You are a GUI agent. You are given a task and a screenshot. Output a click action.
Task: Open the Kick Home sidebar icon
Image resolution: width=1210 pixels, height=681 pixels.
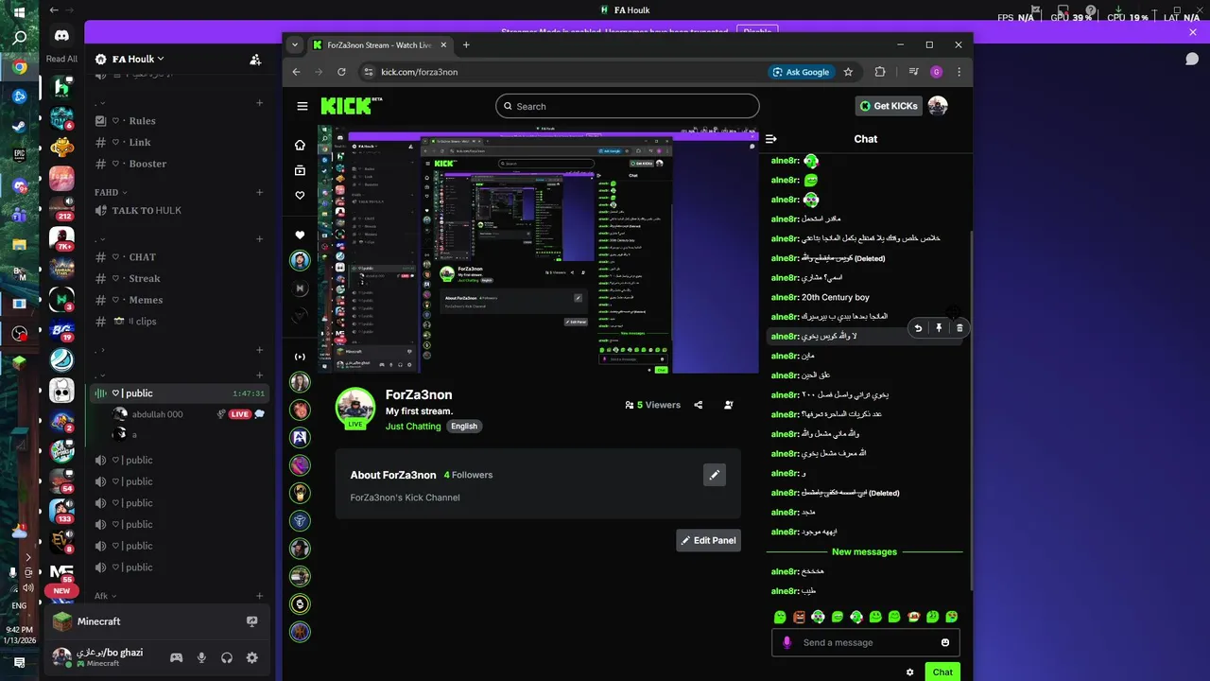click(300, 145)
